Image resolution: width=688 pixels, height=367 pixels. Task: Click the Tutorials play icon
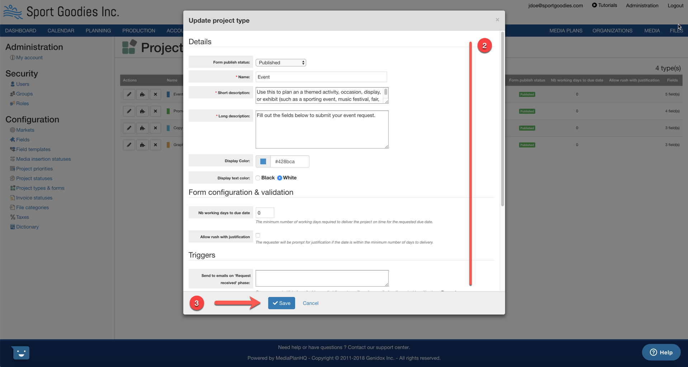click(x=594, y=5)
